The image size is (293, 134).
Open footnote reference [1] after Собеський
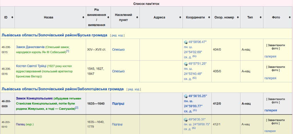point(68,51)
